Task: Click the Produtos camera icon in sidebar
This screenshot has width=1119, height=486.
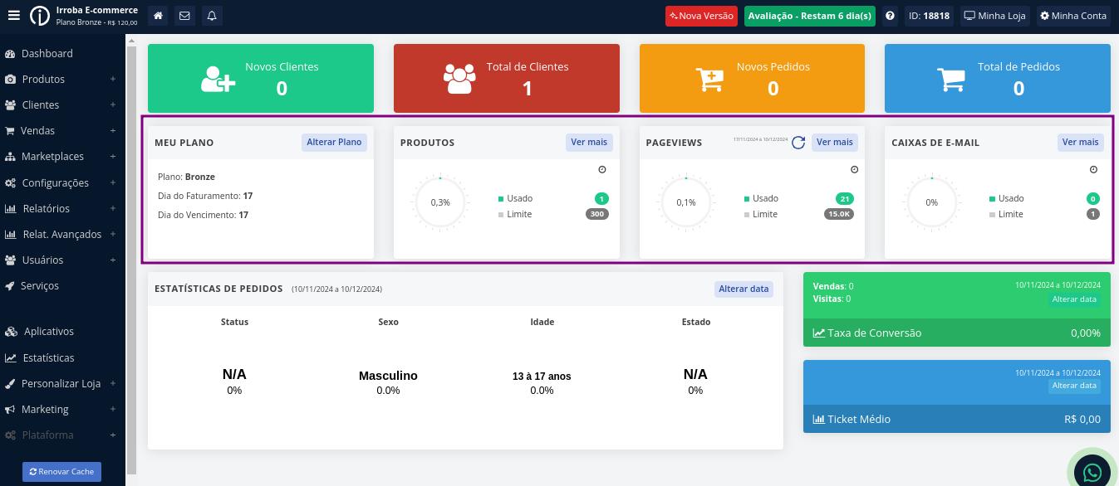Action: 11,80
